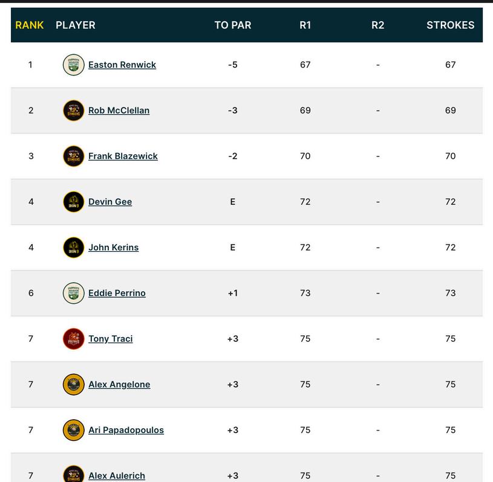The height and width of the screenshot is (482, 493).
Task: Click Tony Traci's red team logo
Action: [x=73, y=339]
